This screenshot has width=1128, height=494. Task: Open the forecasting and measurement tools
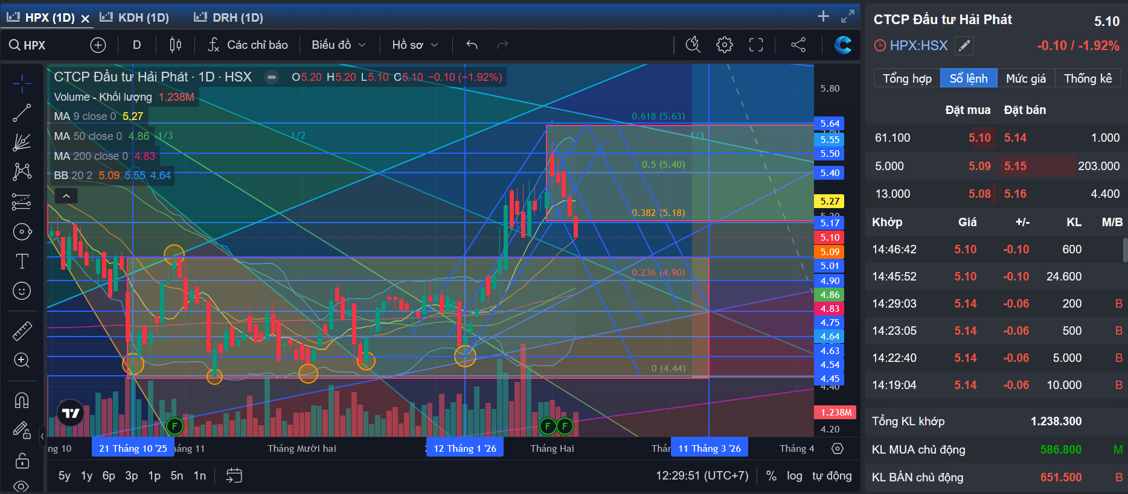tap(22, 201)
